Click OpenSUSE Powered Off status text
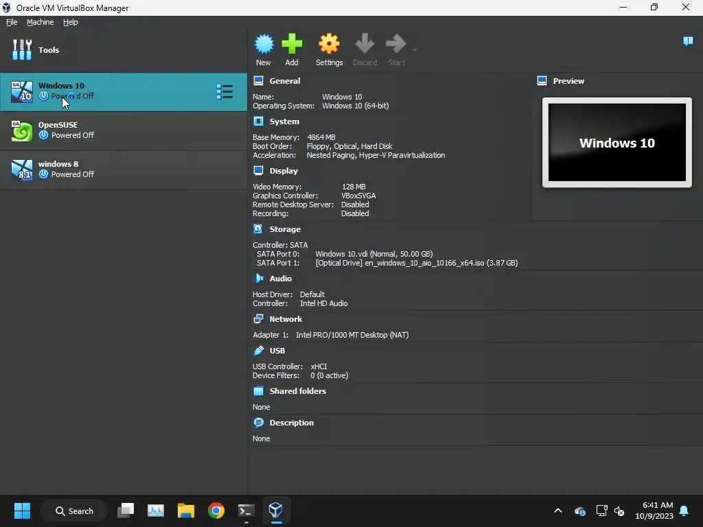 (73, 135)
